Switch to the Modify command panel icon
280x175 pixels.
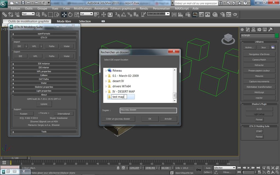pyautogui.click(x=248, y=30)
